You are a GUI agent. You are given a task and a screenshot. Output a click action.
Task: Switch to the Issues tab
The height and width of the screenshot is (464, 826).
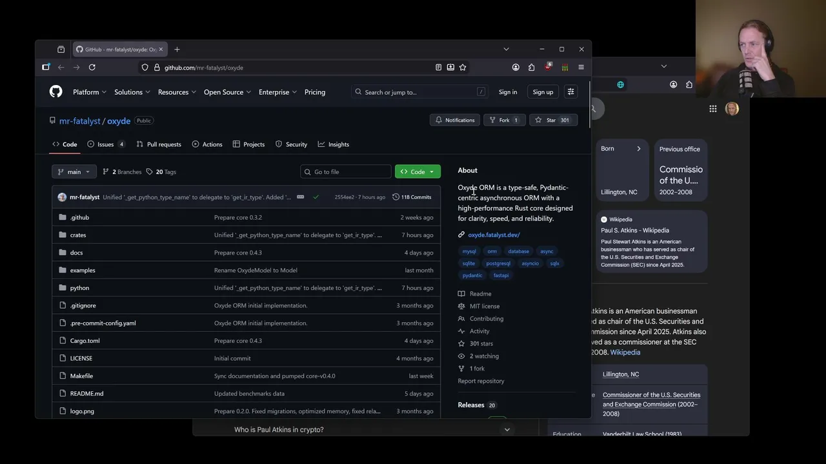pos(106,144)
